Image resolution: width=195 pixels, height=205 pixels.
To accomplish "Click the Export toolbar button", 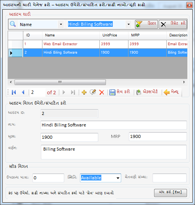I will pyautogui.click(x=147, y=92).
